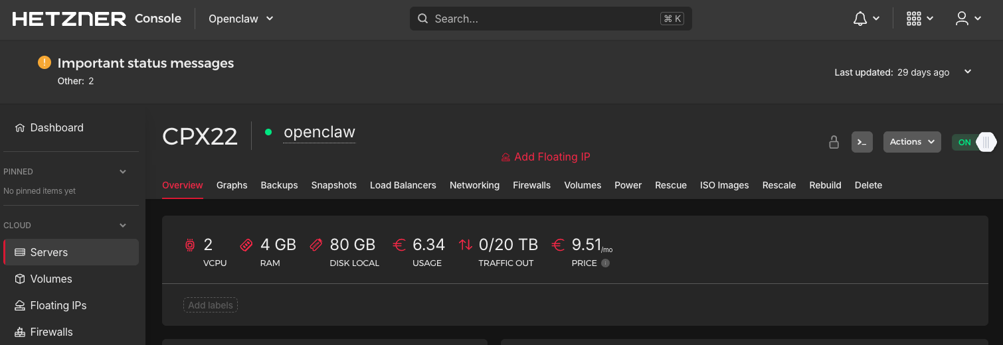Viewport: 1003px width, 345px height.
Task: Click the Servers sidebar icon
Action: (20, 252)
